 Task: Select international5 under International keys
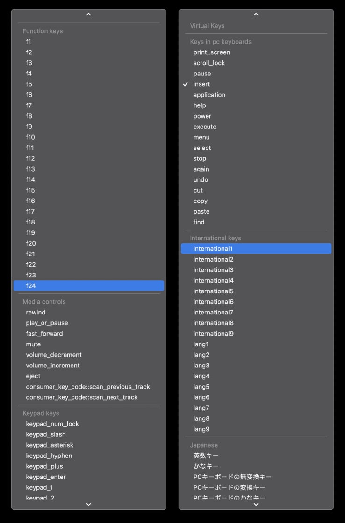click(x=214, y=291)
